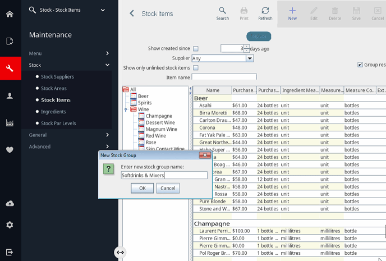This screenshot has height=261, width=386.
Task: Click the Item name input field
Action: coord(224,77)
